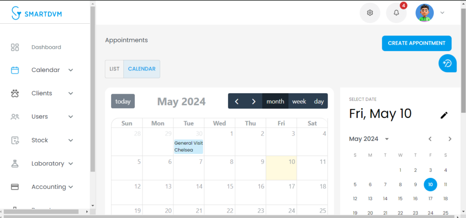Click the Laboratory flask icon
The height and width of the screenshot is (218, 466).
(x=15, y=163)
